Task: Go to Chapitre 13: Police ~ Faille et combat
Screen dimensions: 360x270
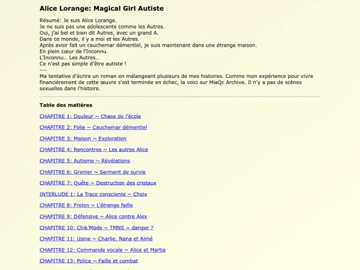Action: pos(89,261)
